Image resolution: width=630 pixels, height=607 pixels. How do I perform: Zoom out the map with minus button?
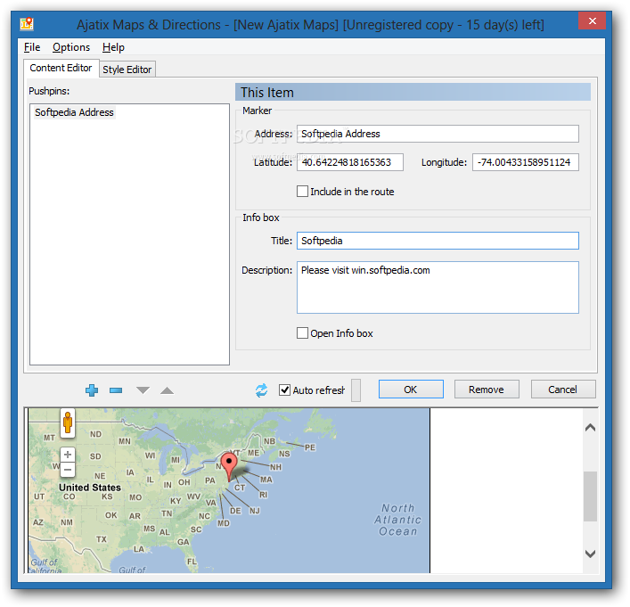pyautogui.click(x=68, y=470)
